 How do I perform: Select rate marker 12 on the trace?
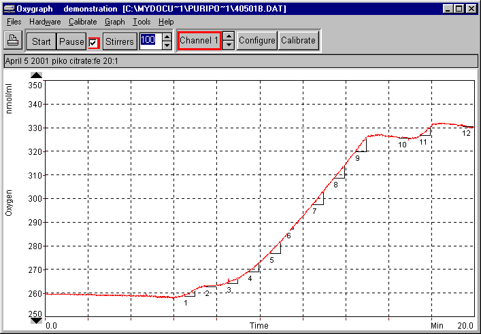pos(466,133)
